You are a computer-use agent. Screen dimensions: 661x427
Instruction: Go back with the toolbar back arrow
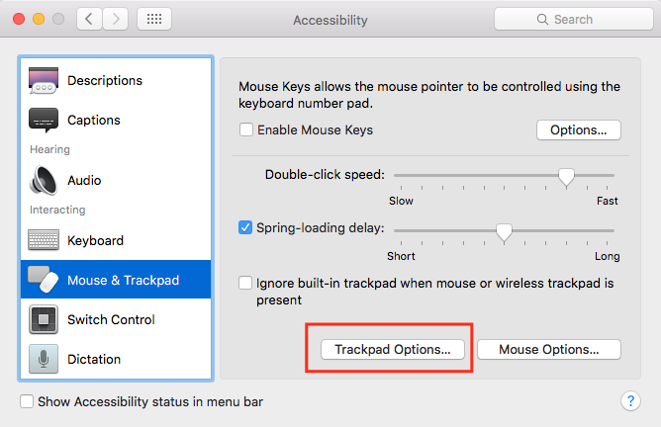tap(89, 19)
